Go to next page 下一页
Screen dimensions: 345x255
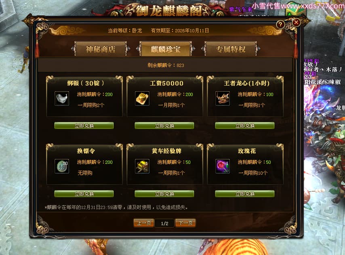(x=185, y=223)
